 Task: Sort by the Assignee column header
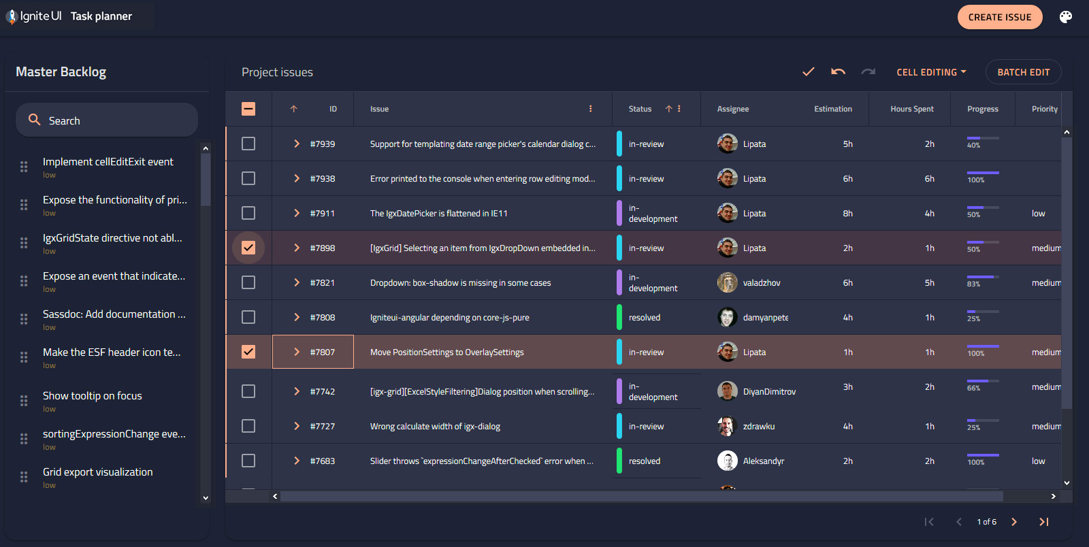click(x=733, y=109)
